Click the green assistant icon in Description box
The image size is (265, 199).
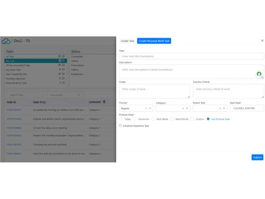259,74
